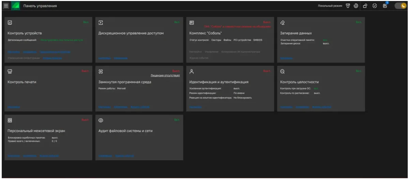The width and height of the screenshot is (409, 180).
Task: Click the data wiping eraser icon
Action: pyautogui.click(x=283, y=22)
